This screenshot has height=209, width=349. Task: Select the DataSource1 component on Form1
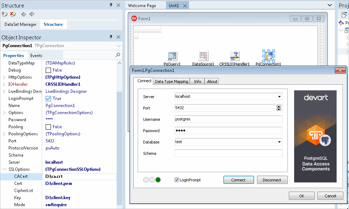(x=203, y=56)
